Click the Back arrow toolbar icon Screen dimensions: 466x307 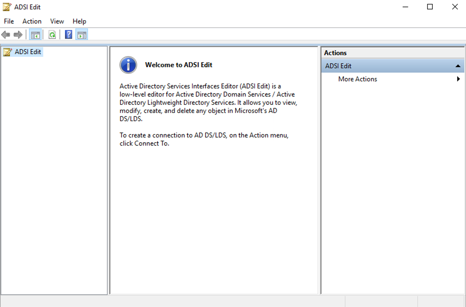click(x=6, y=35)
